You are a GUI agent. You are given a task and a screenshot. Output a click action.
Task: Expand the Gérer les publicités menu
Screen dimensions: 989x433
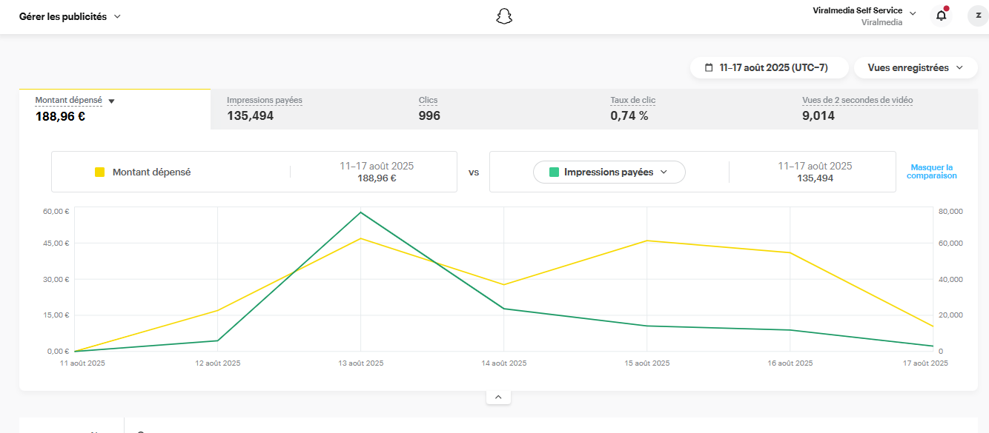click(117, 16)
